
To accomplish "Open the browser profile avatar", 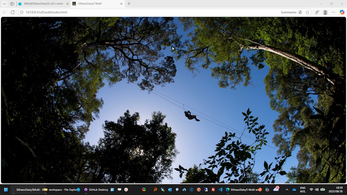I will [325, 12].
